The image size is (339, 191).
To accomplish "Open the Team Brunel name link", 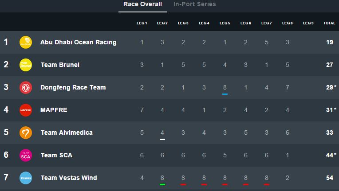I will [x=60, y=65].
